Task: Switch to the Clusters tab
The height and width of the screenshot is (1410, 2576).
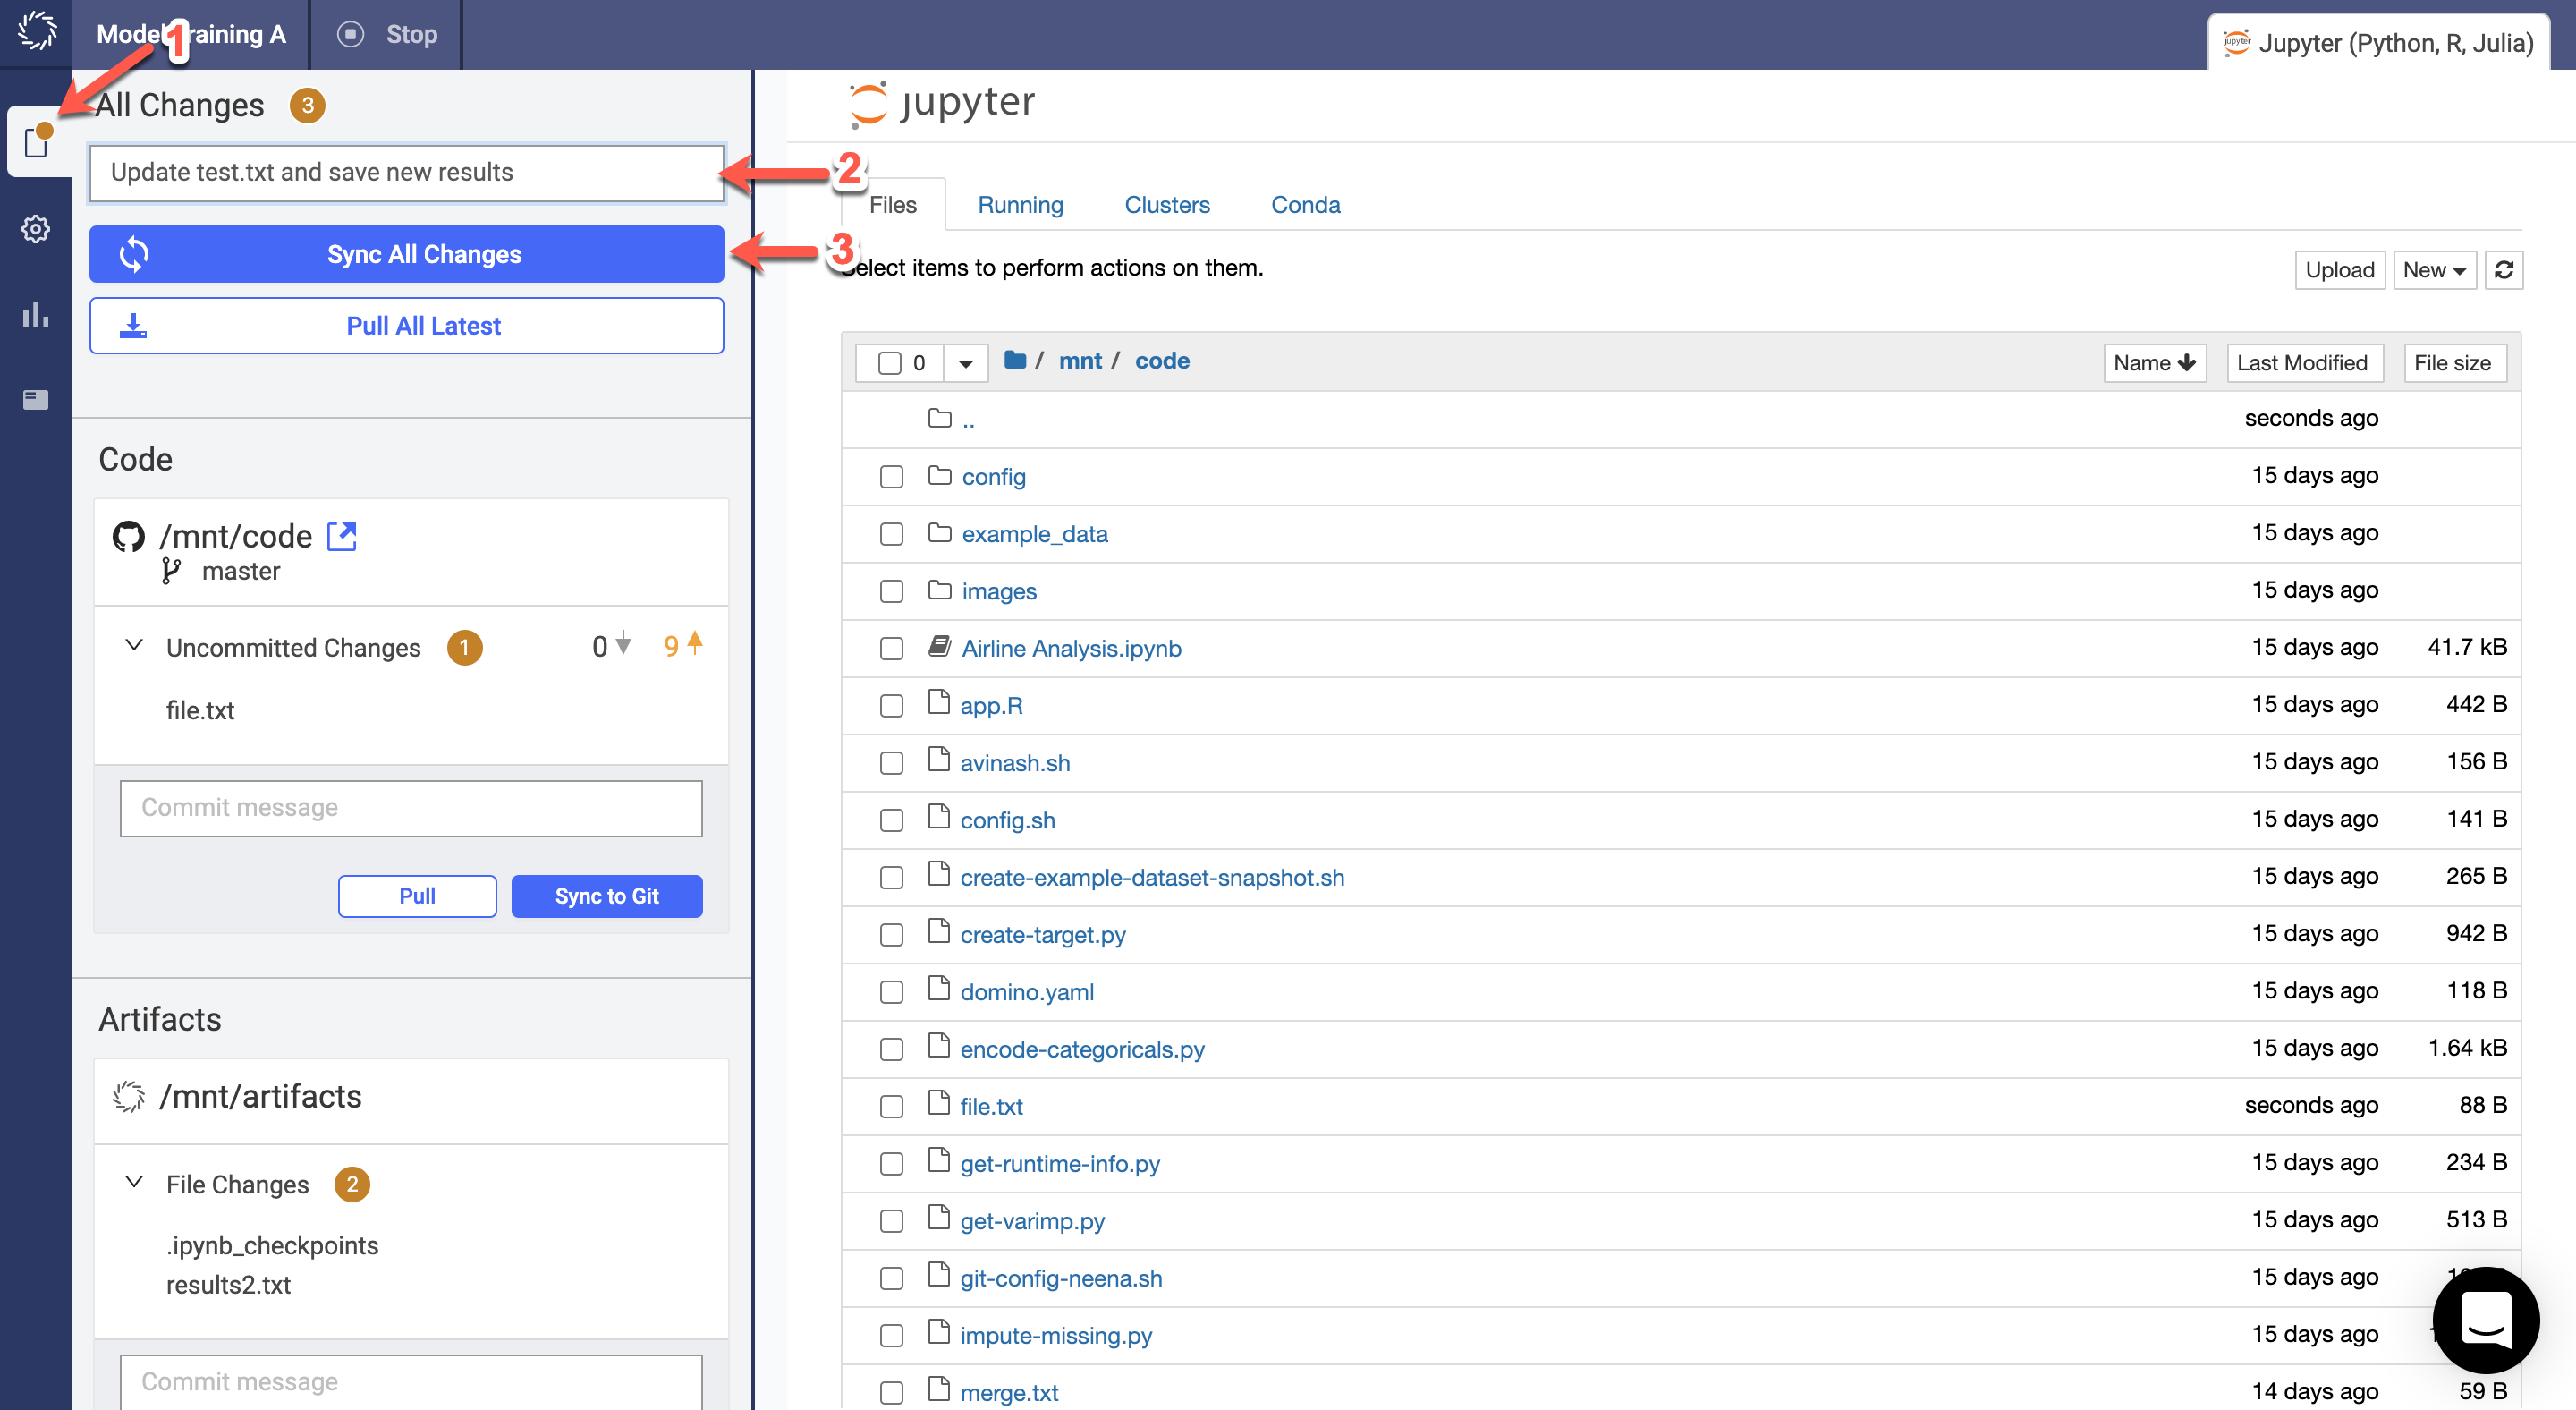Action: tap(1167, 205)
